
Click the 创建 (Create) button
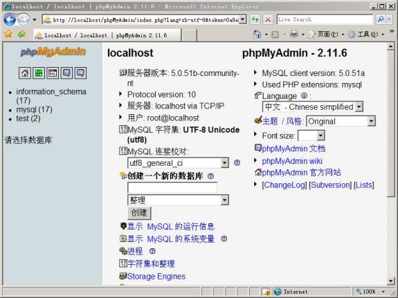pos(139,212)
